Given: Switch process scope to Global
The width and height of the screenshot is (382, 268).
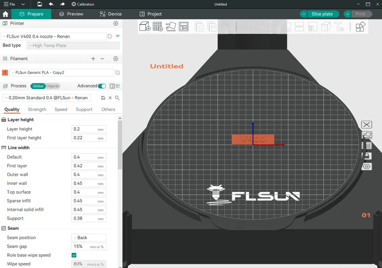Looking at the screenshot, I should pos(38,86).
